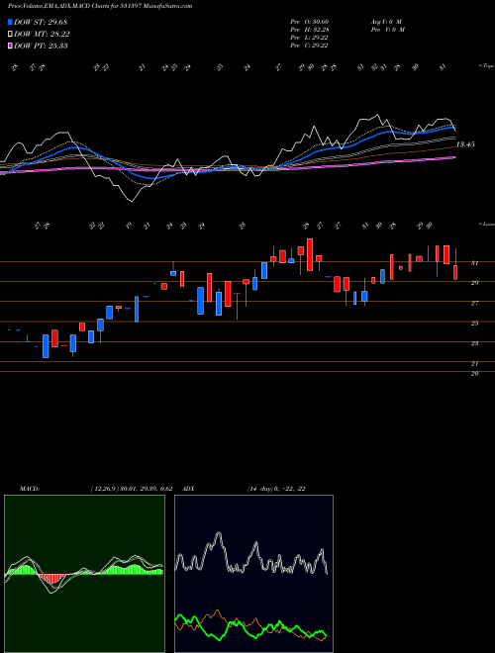Click the 'Avg V: 0 M' volume text
495x653 pixels.
pos(385,22)
